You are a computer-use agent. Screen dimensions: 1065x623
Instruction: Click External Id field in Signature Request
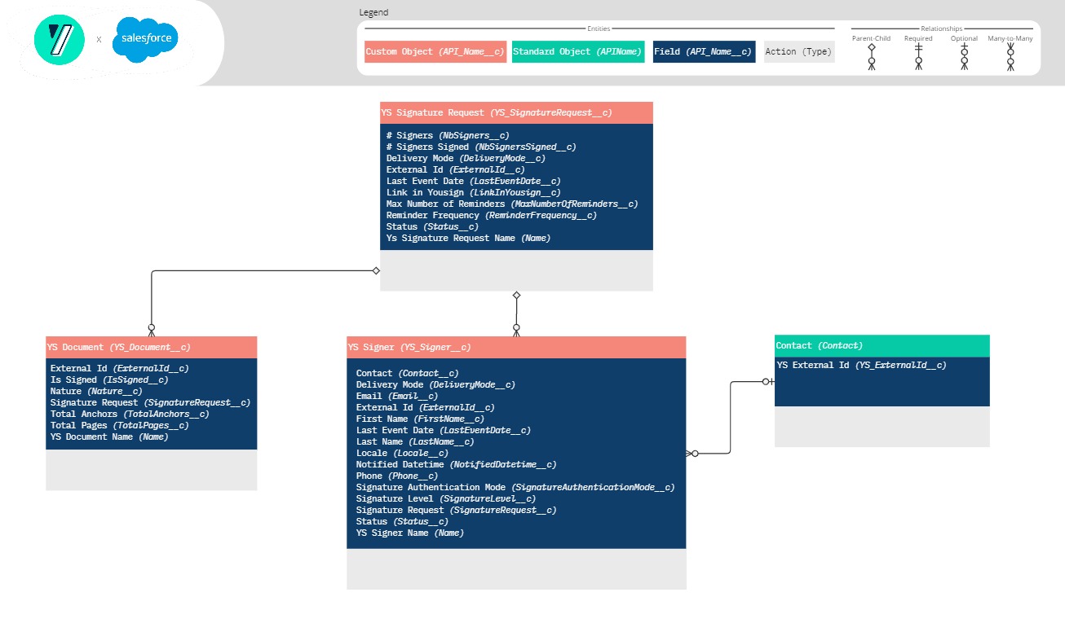456,169
